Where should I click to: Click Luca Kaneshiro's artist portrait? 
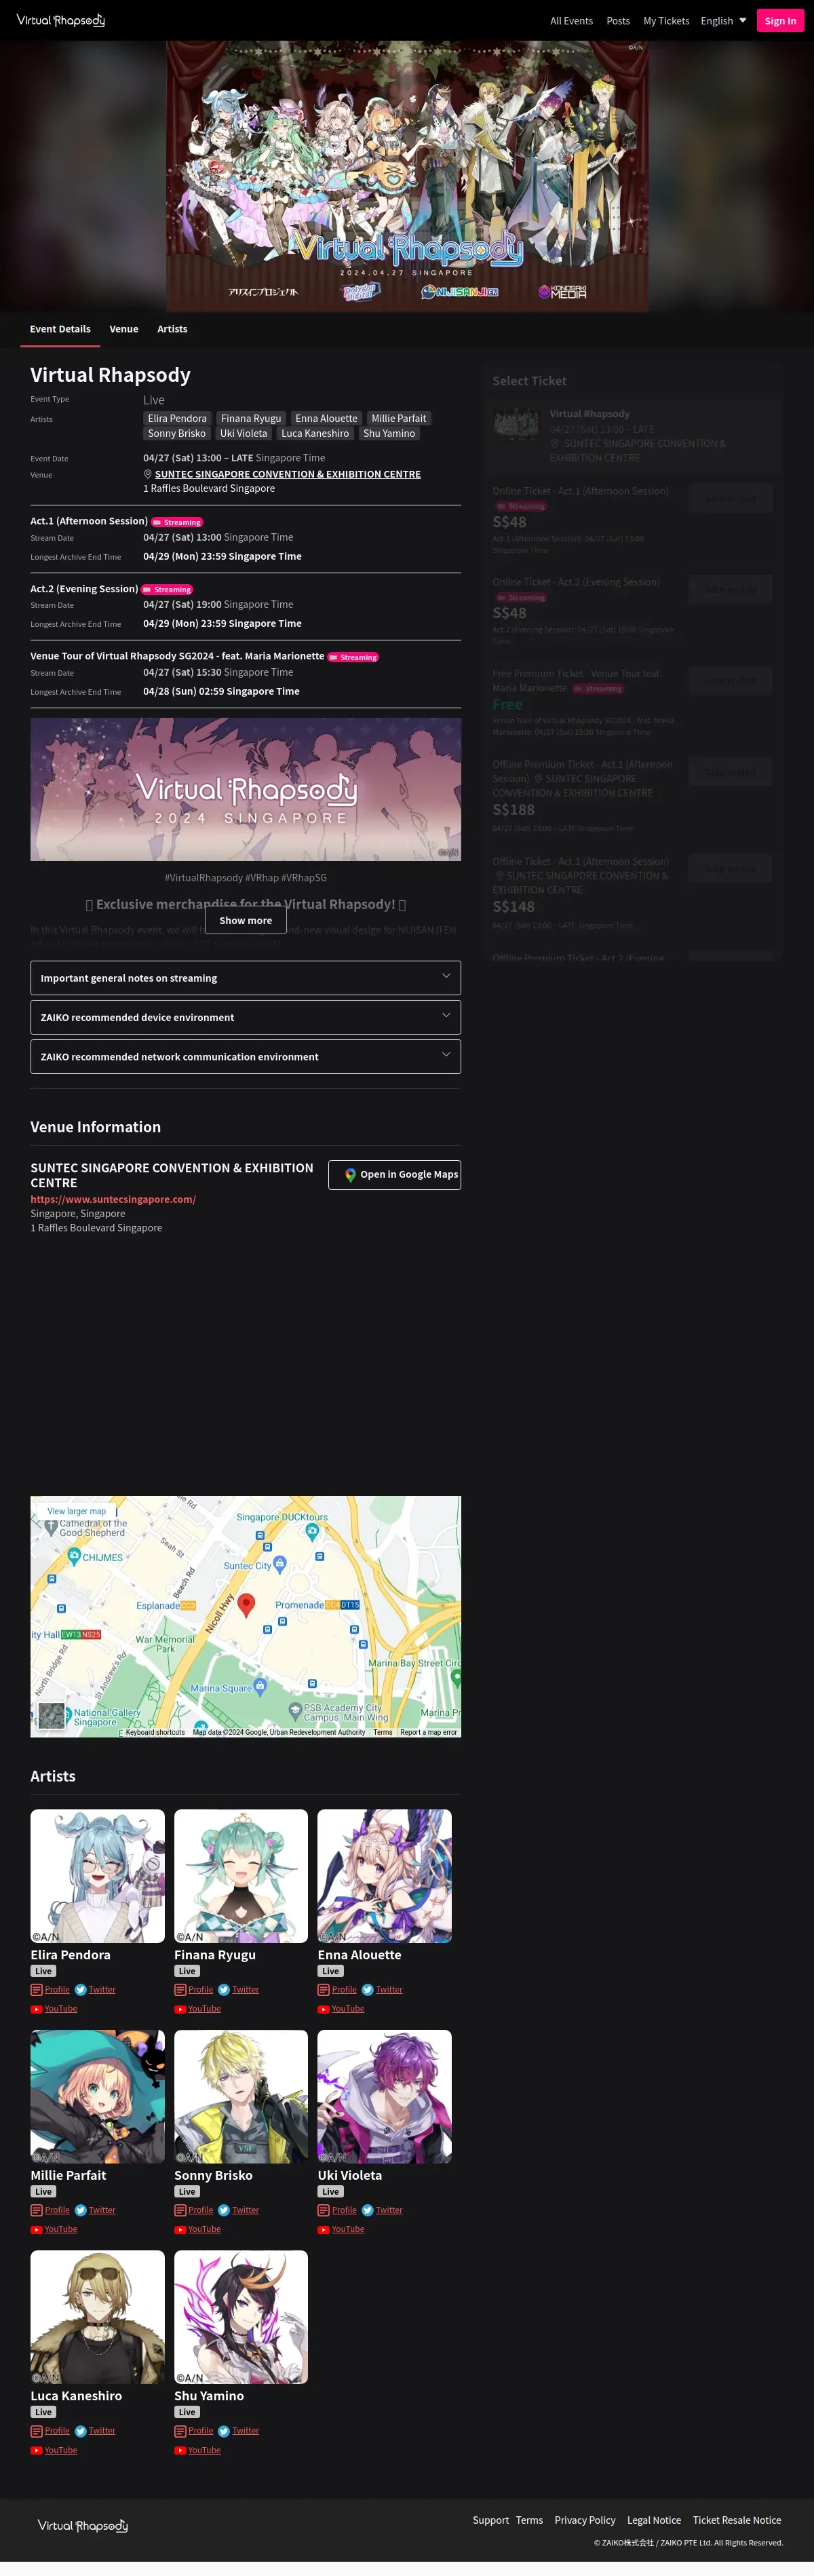pyautogui.click(x=97, y=2317)
